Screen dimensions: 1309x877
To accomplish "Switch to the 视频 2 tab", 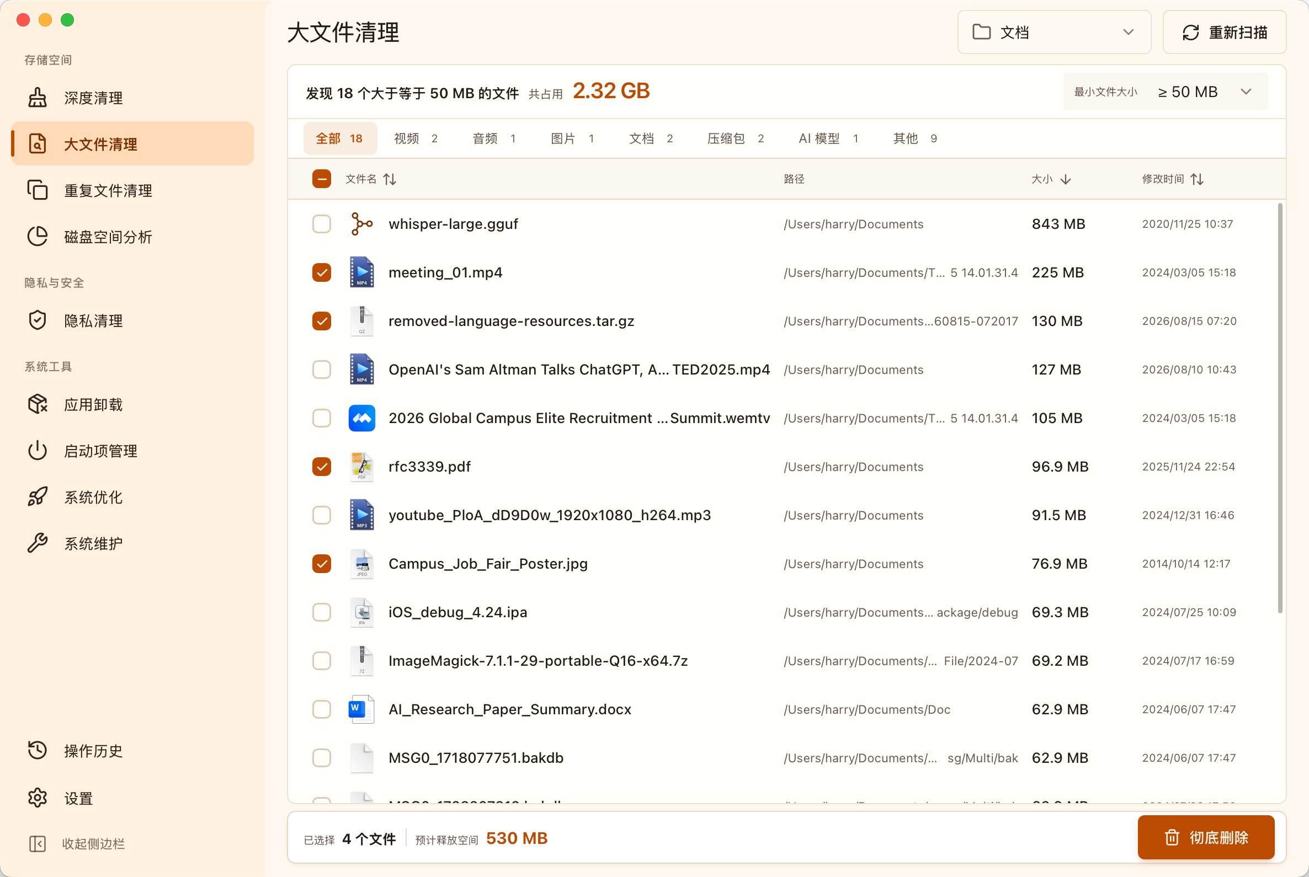I will pyautogui.click(x=416, y=138).
